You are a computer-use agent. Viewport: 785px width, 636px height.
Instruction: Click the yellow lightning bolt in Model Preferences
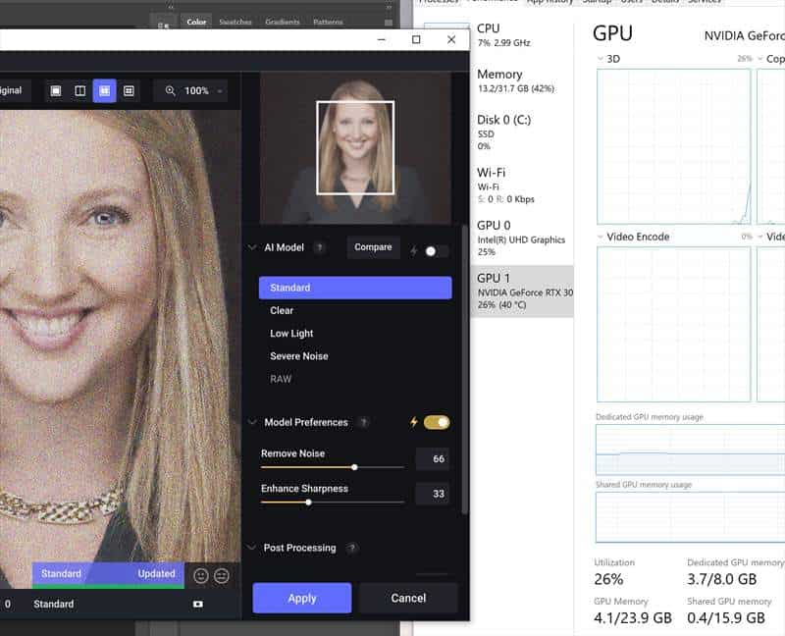point(413,422)
